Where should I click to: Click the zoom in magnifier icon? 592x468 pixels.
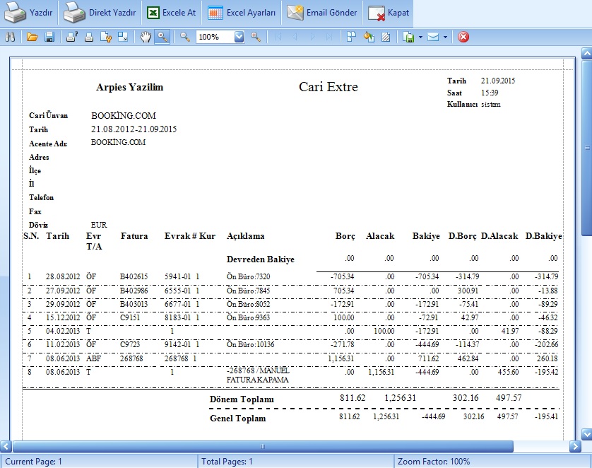click(x=256, y=37)
